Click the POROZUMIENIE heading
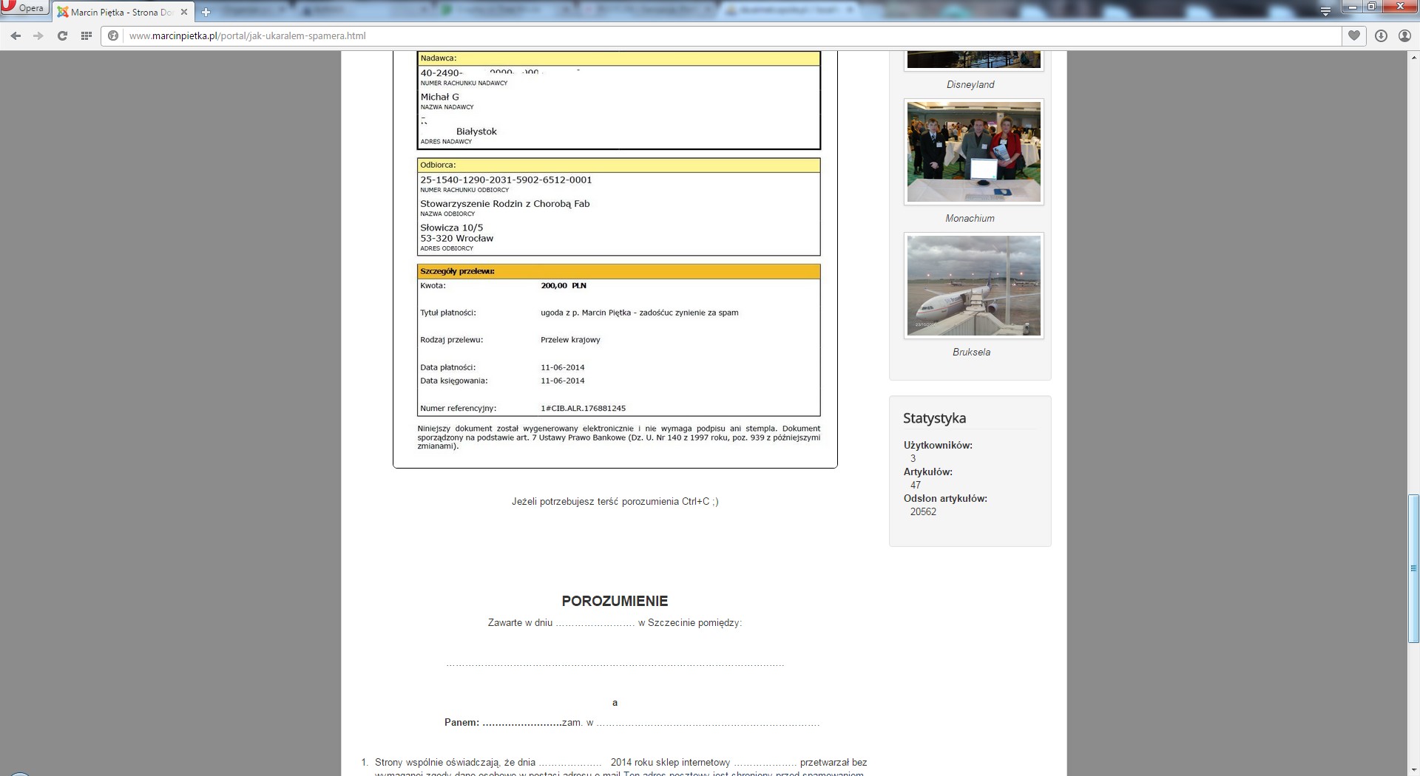 pyautogui.click(x=615, y=601)
